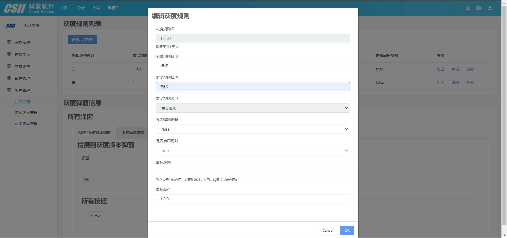Click the CSII 科蓝软件 logo in header
Image resolution: width=507 pixels, height=238 pixels.
pyautogui.click(x=29, y=8)
